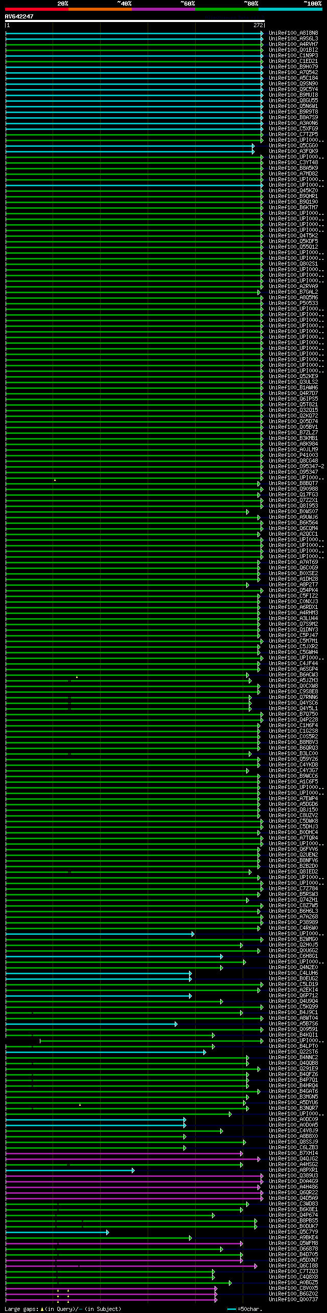Click the Large gaps legend text
The height and width of the screenshot is (1313, 327).
pos(63,1309)
